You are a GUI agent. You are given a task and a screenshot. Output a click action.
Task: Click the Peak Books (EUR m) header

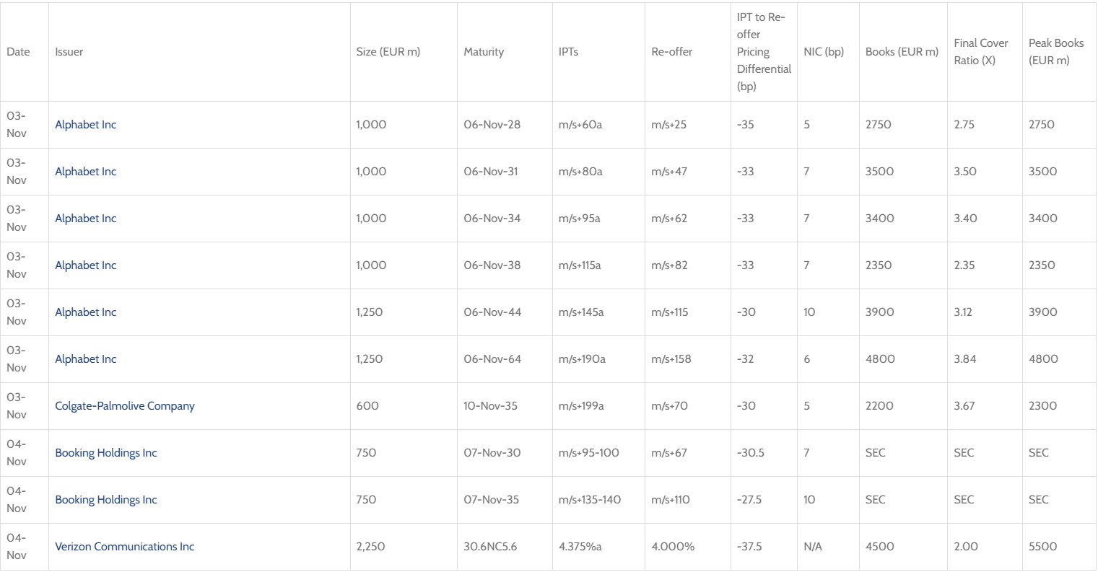tap(1056, 52)
